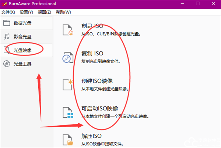
Task: Click description 从本地文件创建光盘映像。
Action: pyautogui.click(x=105, y=89)
